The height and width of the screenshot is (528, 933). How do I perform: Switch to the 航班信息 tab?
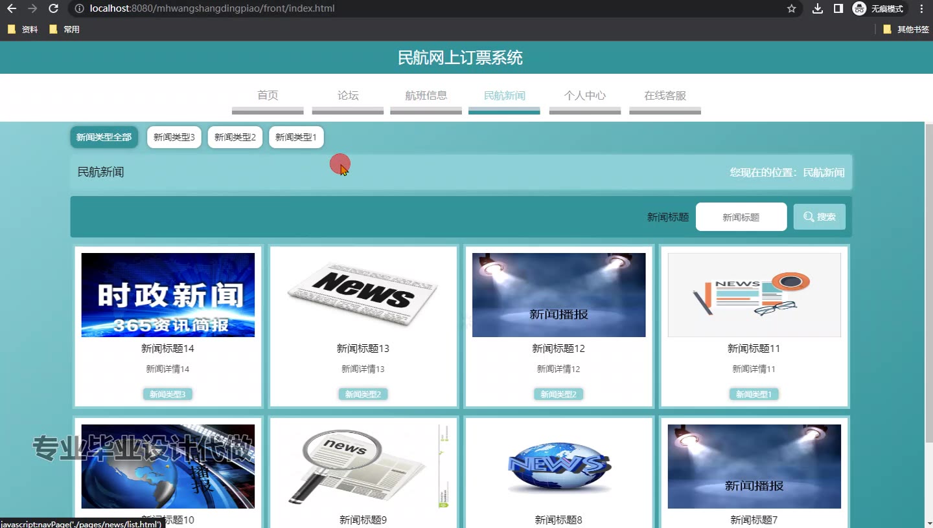(426, 96)
